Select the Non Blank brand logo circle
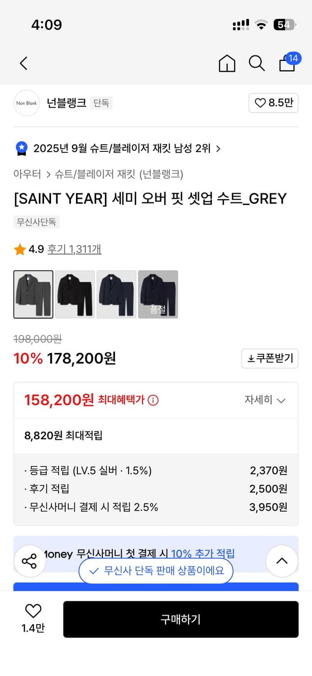Image resolution: width=312 pixels, height=676 pixels. click(26, 103)
